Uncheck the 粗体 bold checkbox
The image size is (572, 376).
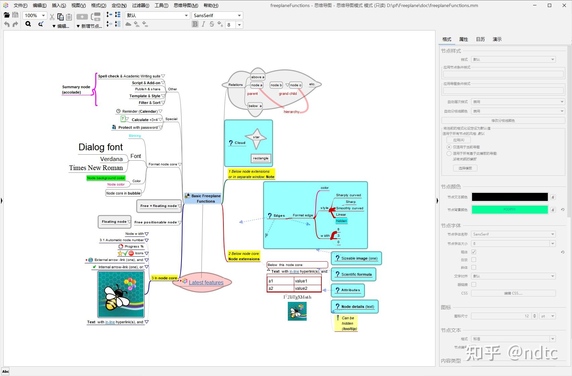474,252
